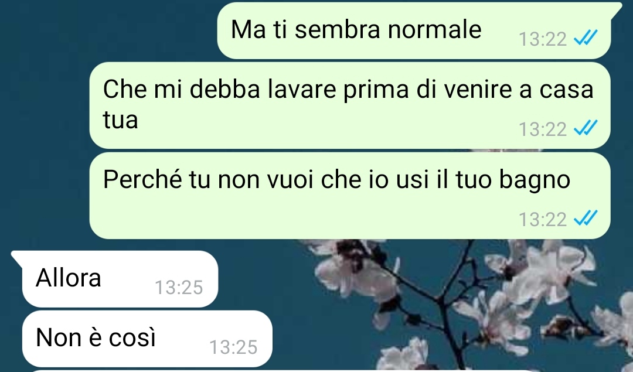Select the "Perché tu non vuoi" message text
This screenshot has width=633, height=372.
[336, 179]
